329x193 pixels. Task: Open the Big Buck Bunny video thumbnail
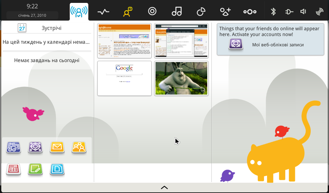click(181, 78)
